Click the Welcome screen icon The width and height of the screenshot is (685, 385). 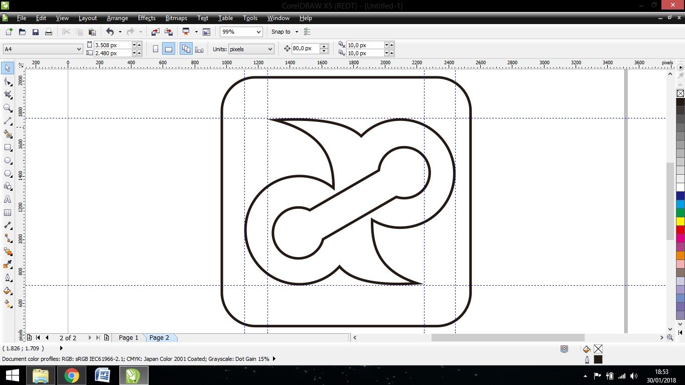pos(206,32)
